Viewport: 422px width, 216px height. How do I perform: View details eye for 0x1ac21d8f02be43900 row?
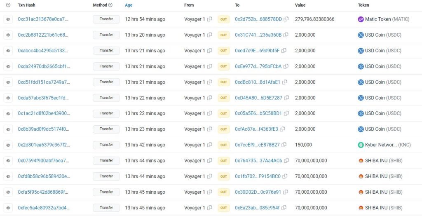click(8, 113)
